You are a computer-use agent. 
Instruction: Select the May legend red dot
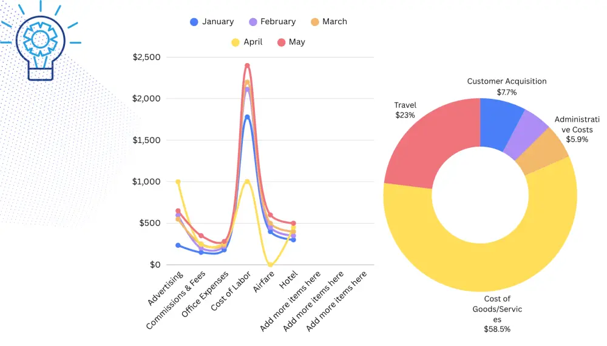pos(282,42)
